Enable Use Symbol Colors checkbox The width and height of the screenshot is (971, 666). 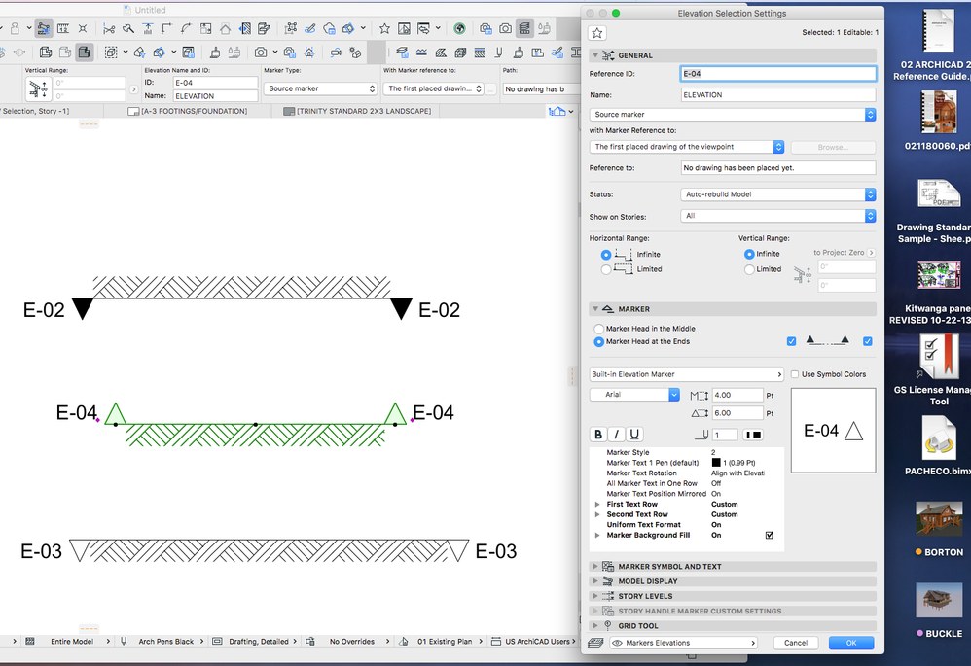(x=795, y=374)
